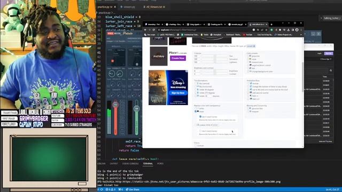
Task: Adjust the Brightness slider
Action: click(x=214, y=71)
